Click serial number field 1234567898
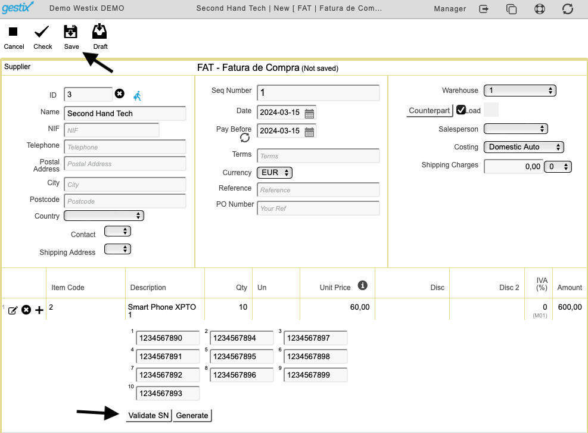The height and width of the screenshot is (433, 588). [x=315, y=356]
